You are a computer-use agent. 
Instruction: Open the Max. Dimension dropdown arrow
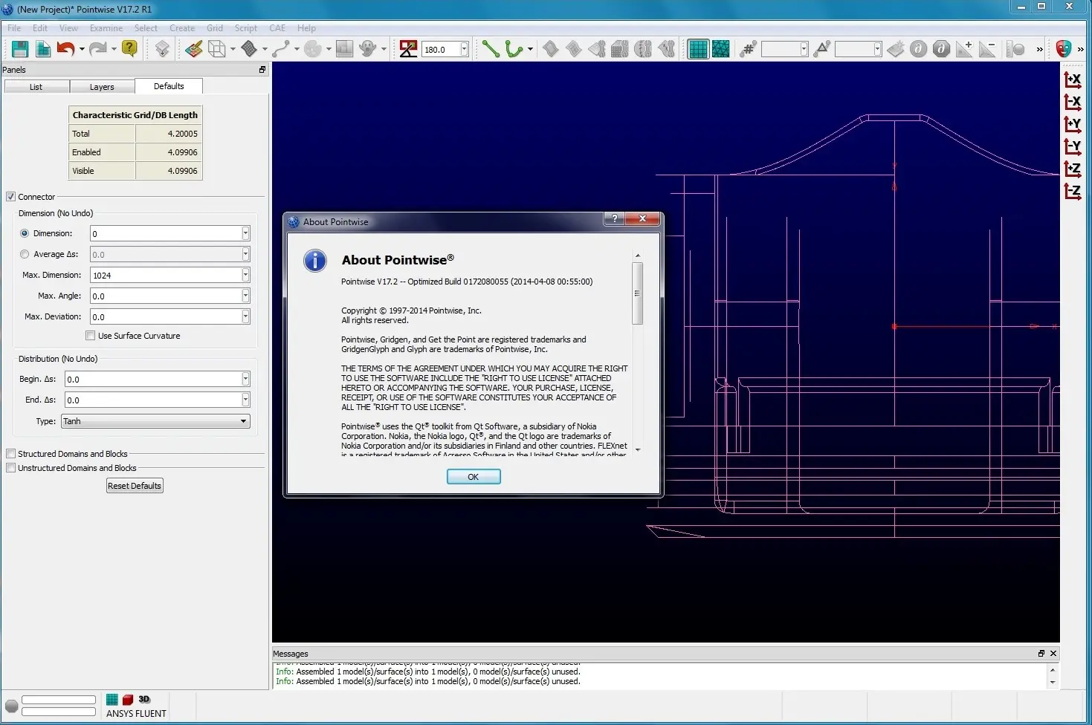coord(245,275)
